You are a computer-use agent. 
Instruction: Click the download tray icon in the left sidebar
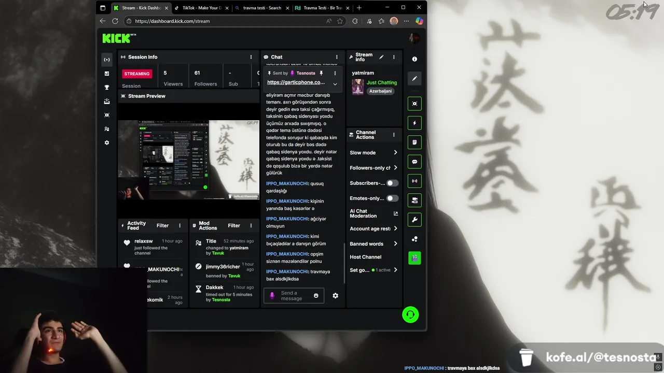point(107,102)
